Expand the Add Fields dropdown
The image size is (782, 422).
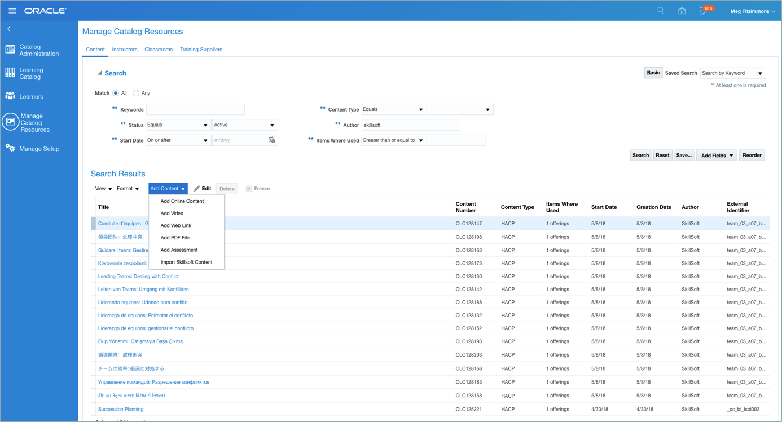coord(715,155)
